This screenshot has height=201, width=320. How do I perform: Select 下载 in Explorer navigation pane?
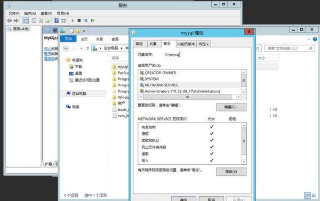(78, 67)
